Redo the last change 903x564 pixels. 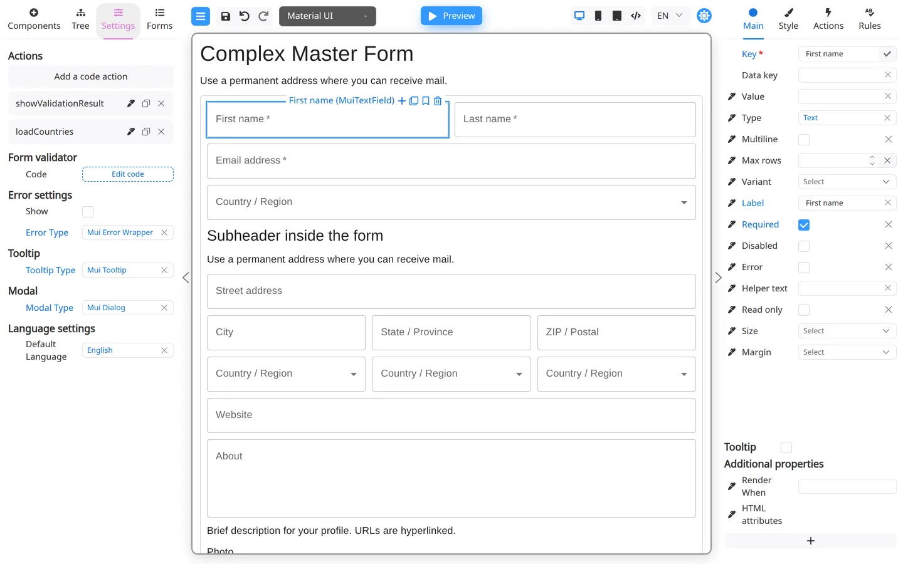[263, 16]
